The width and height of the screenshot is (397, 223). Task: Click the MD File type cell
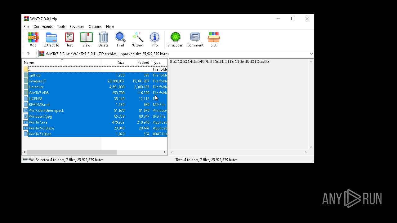coord(159,105)
